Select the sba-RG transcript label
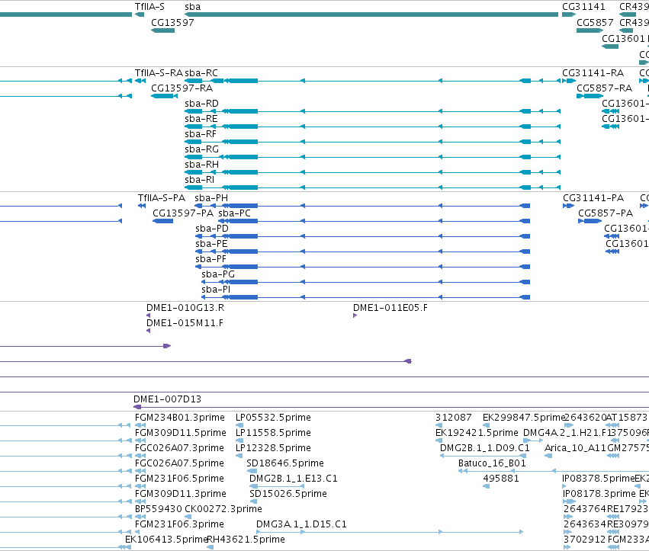Screen dimensions: 649x551 click(201, 149)
